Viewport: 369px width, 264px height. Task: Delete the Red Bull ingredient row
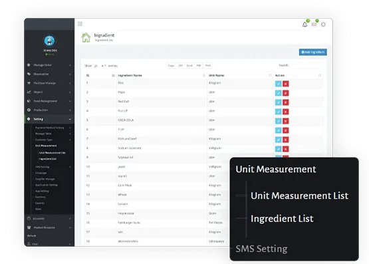point(286,102)
